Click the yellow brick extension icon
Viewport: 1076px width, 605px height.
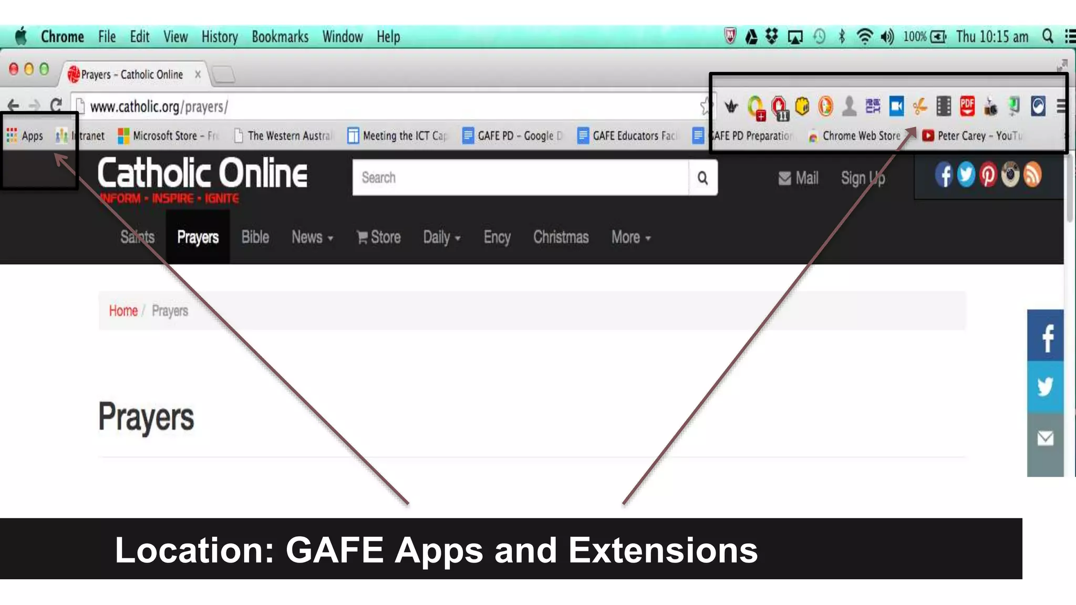(802, 106)
